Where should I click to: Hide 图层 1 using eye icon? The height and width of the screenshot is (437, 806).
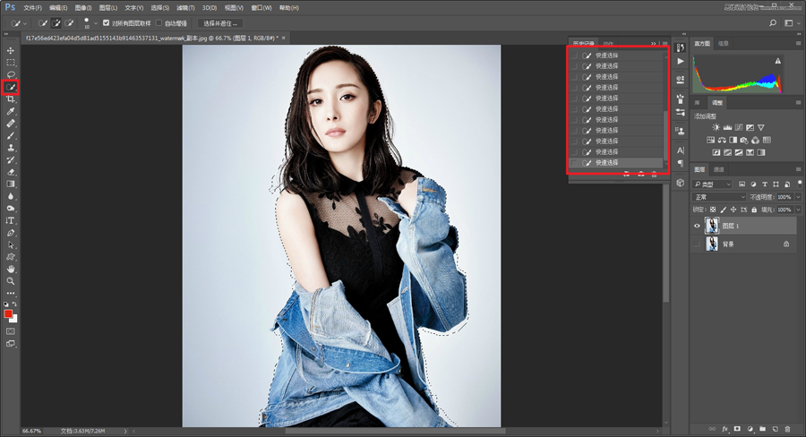pyautogui.click(x=697, y=226)
